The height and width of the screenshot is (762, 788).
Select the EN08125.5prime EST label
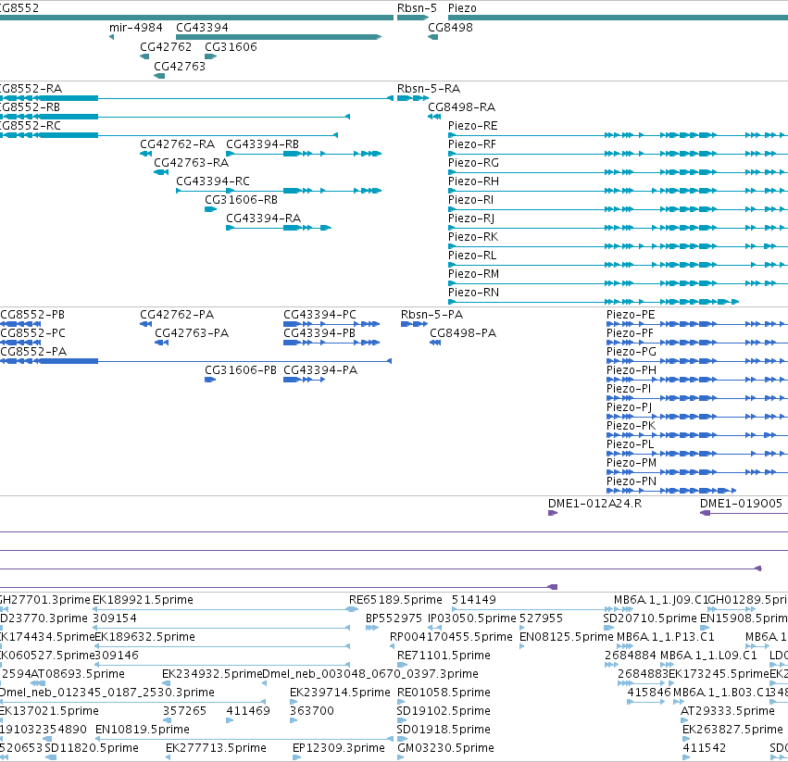pos(567,637)
